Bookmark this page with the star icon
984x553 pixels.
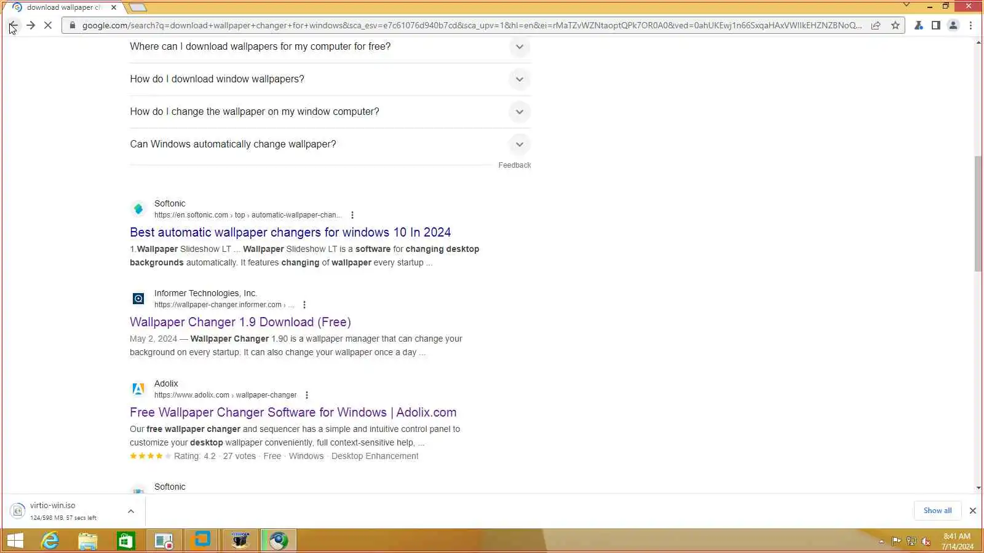click(x=895, y=25)
